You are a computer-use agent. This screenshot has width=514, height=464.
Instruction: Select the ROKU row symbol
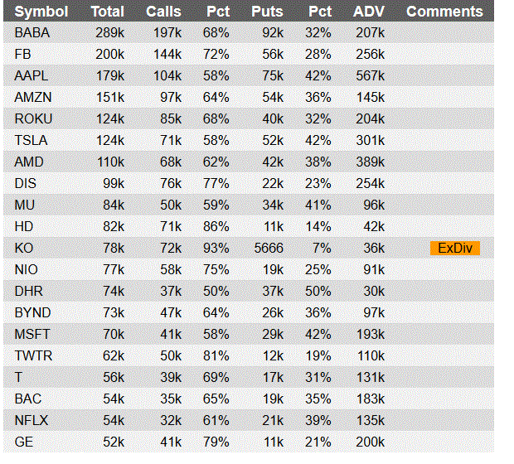click(x=33, y=119)
